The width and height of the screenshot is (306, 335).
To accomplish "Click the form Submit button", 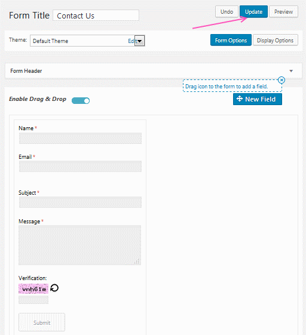I will [42, 322].
